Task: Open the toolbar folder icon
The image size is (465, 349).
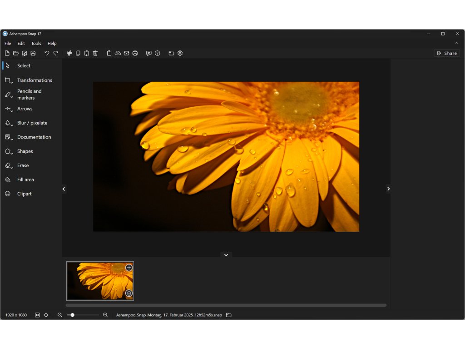Action: pos(171,53)
